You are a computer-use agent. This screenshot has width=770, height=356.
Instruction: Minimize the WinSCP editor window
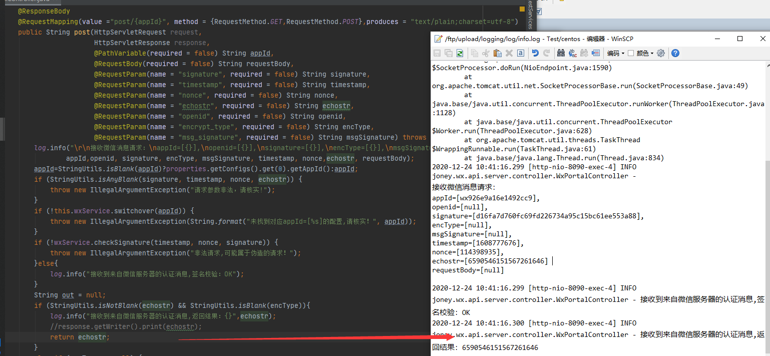point(717,39)
